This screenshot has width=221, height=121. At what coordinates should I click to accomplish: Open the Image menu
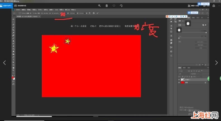[x=29, y=10]
